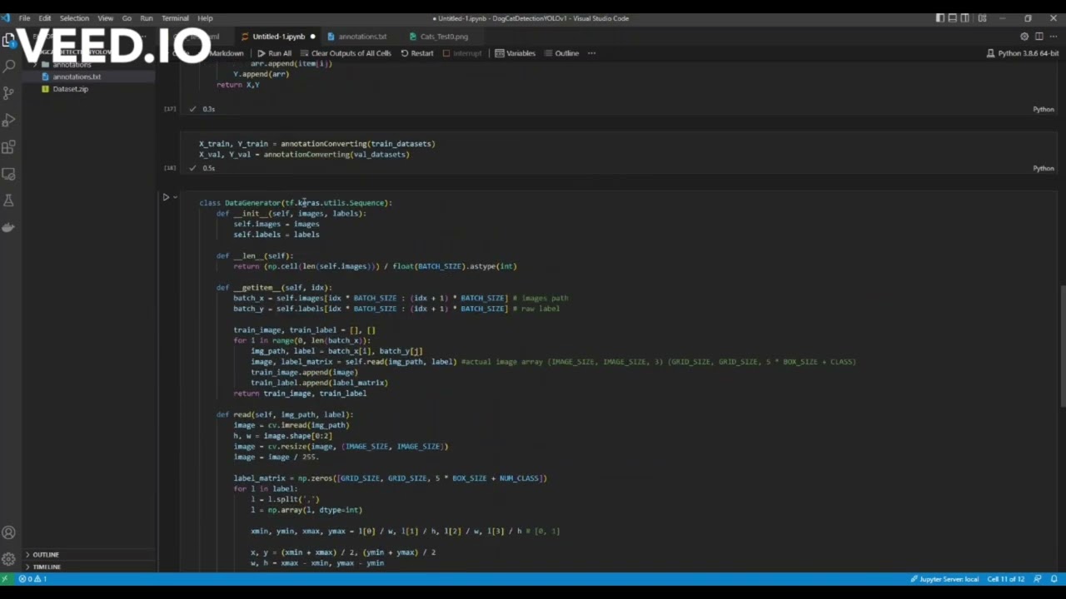Image resolution: width=1066 pixels, height=599 pixels.
Task: Open the Search view in activity bar
Action: pos(9,66)
